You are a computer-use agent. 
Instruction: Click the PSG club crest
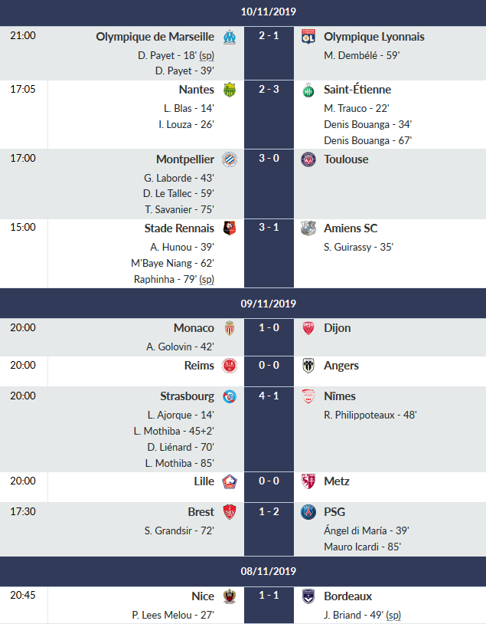[x=308, y=512]
